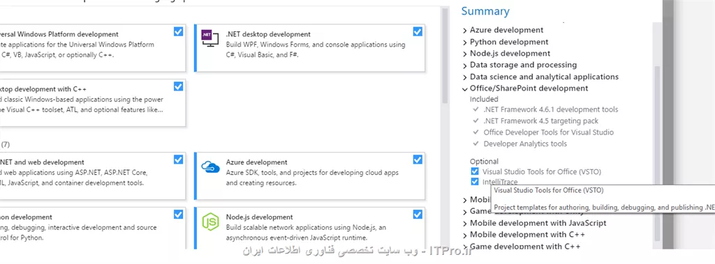The width and height of the screenshot is (715, 264).
Task: Uncheck .NET desktop development workload checkbox
Action: click(x=418, y=31)
